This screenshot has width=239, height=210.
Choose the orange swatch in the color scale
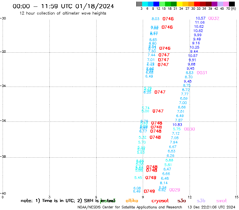coord(191,4)
